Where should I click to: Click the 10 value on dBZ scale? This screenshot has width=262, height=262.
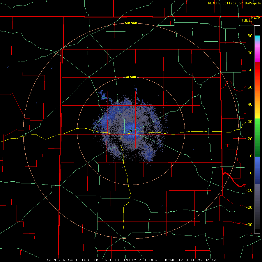pos(250,156)
